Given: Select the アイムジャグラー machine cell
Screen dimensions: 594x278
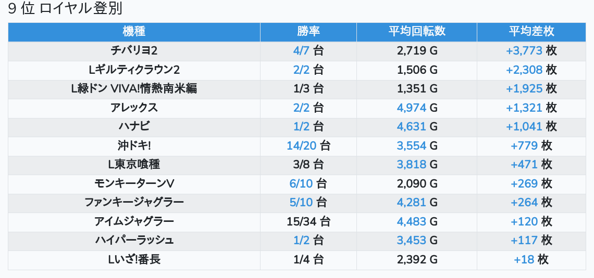Looking at the screenshot, I should 134,222.
